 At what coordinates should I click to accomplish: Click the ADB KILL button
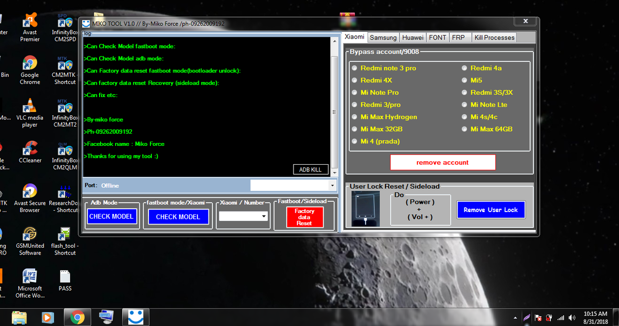[x=310, y=170]
